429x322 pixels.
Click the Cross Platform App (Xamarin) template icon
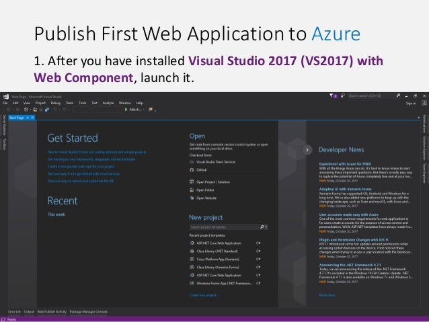192,259
